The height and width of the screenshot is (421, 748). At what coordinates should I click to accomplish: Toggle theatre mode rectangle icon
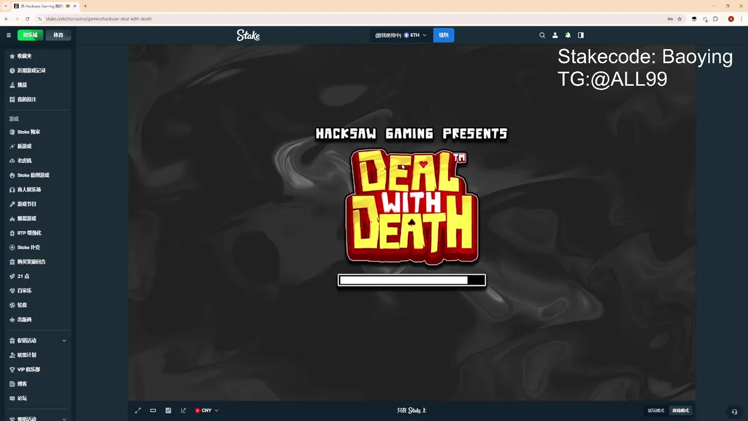153,410
